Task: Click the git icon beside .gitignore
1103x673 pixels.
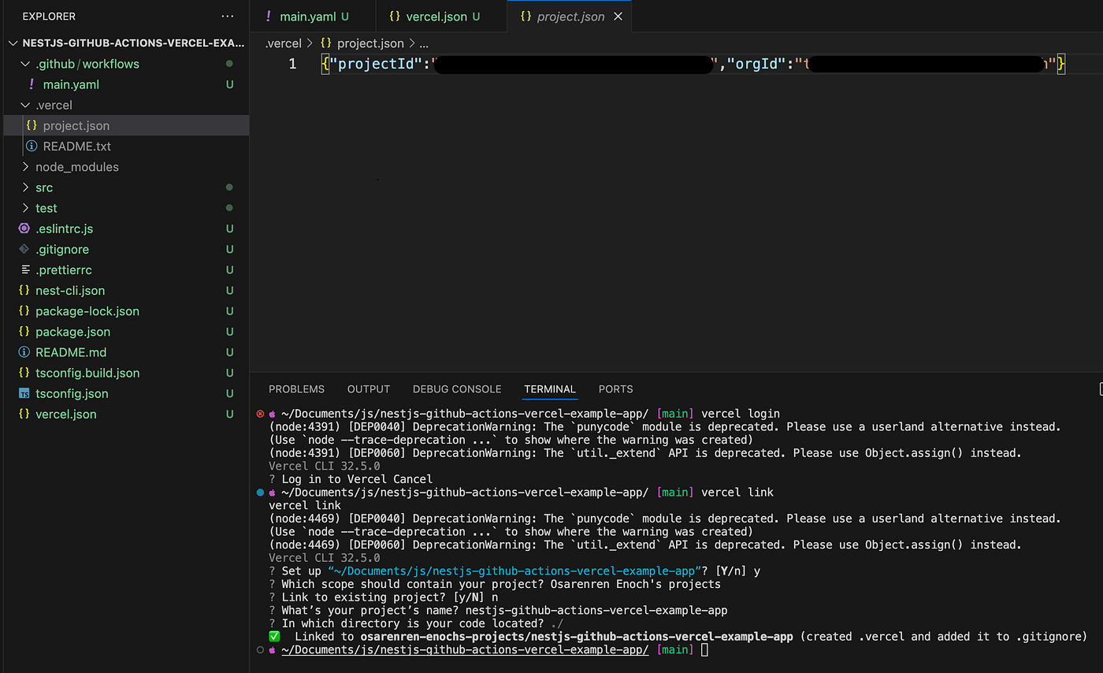Action: click(x=24, y=249)
